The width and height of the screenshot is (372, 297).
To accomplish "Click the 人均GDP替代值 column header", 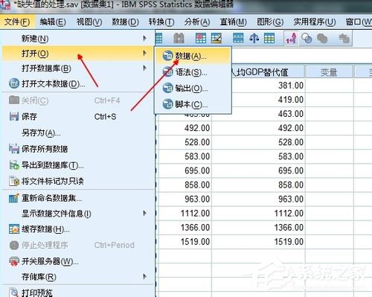I will point(268,72).
